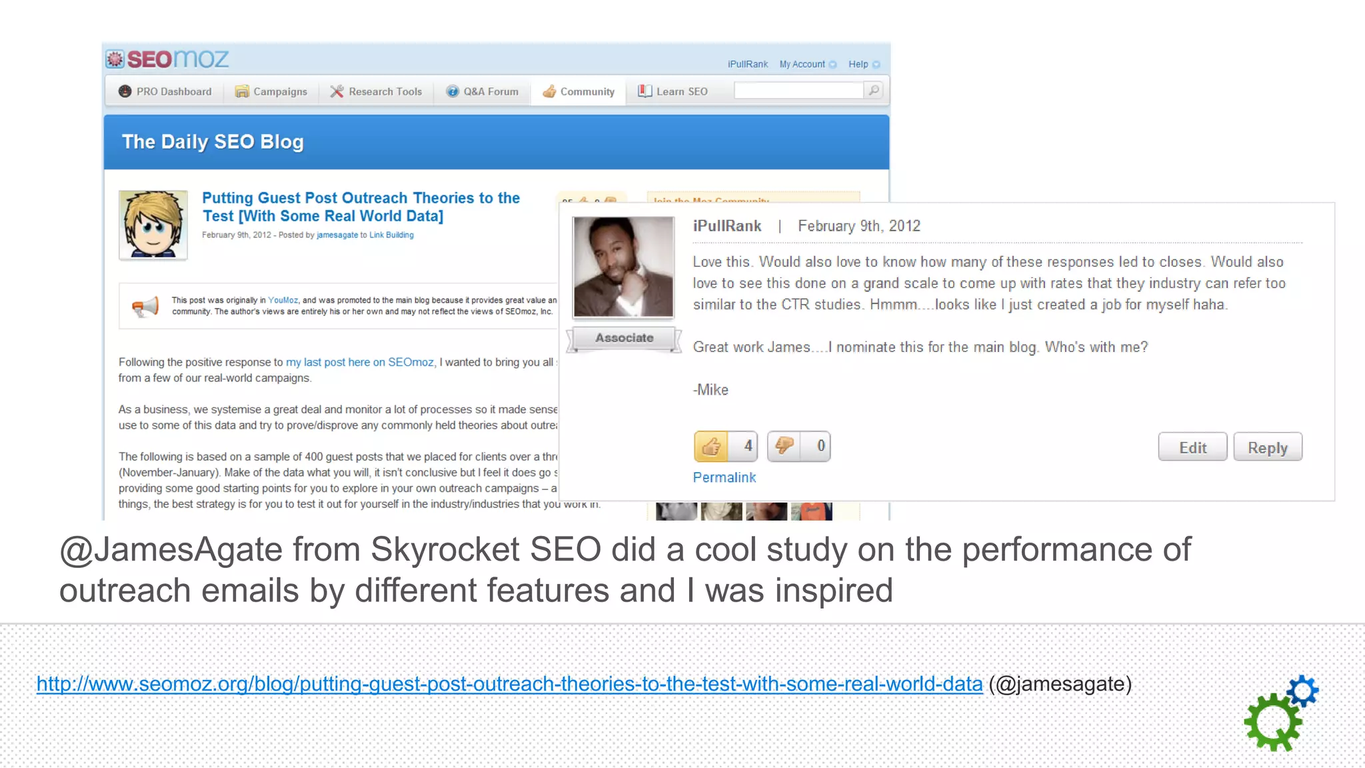1365x768 pixels.
Task: Click the Edit comment button
Action: pos(1192,447)
